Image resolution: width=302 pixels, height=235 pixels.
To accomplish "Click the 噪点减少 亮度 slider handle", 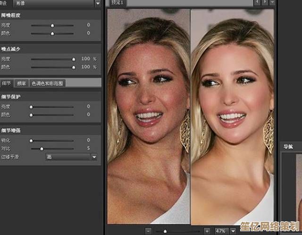I will pos(74,59).
